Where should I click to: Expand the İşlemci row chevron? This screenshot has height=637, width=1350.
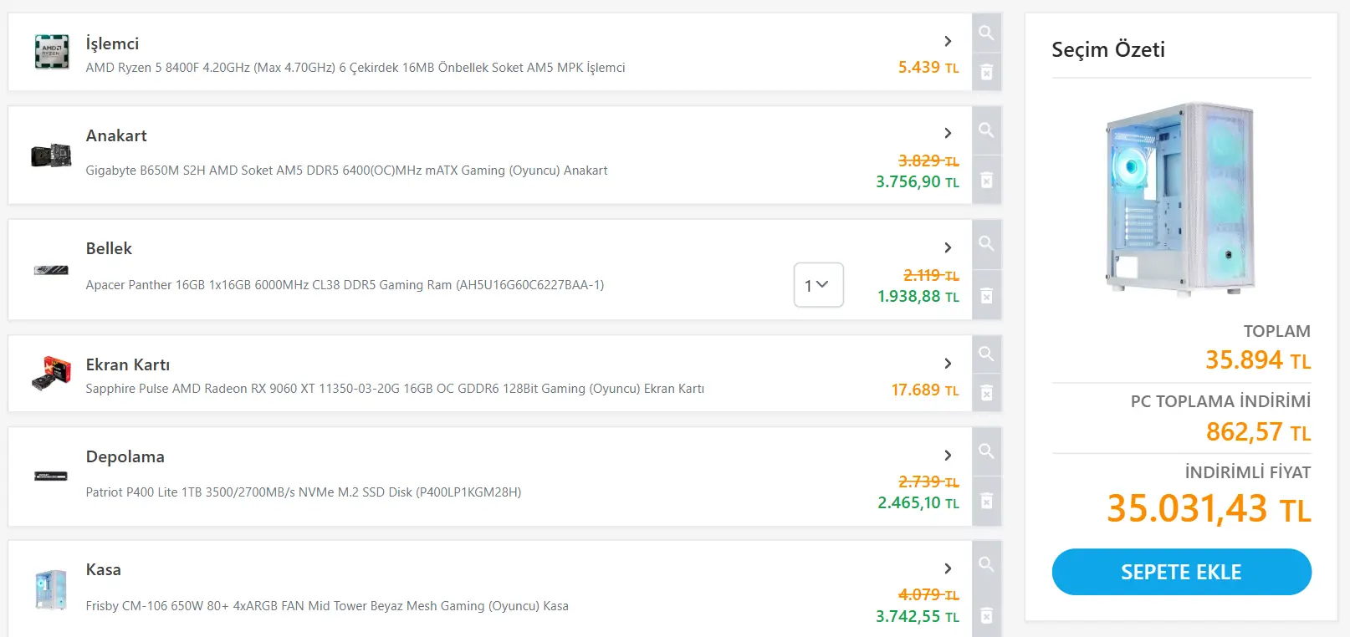[948, 41]
